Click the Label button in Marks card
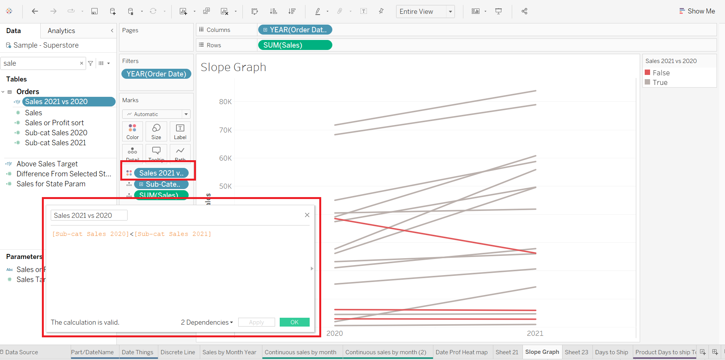 [x=180, y=131]
